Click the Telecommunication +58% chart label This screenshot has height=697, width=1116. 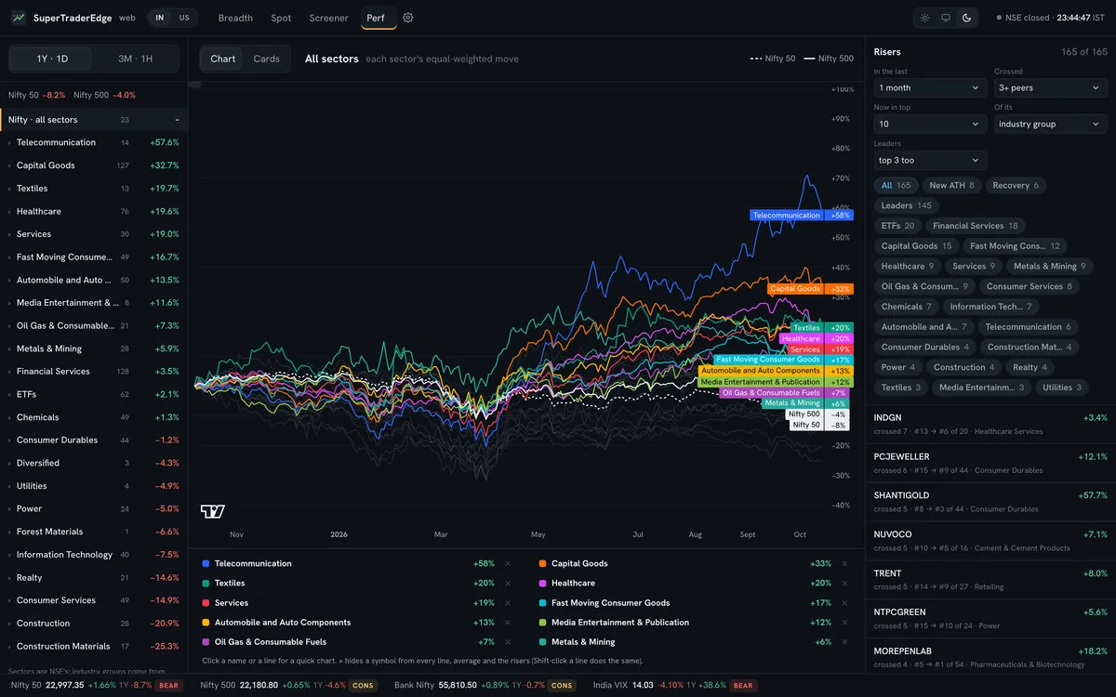[x=801, y=215]
